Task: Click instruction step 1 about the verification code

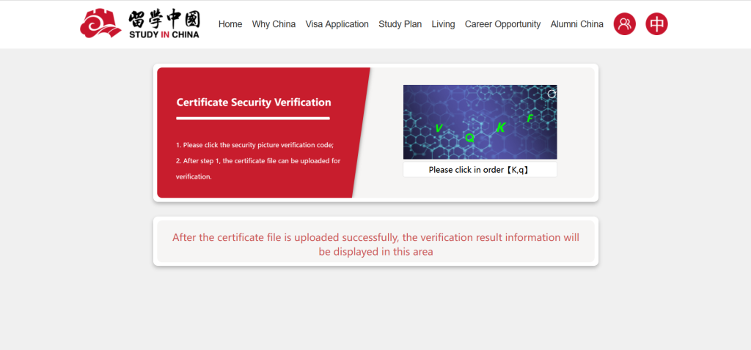Action: point(254,145)
